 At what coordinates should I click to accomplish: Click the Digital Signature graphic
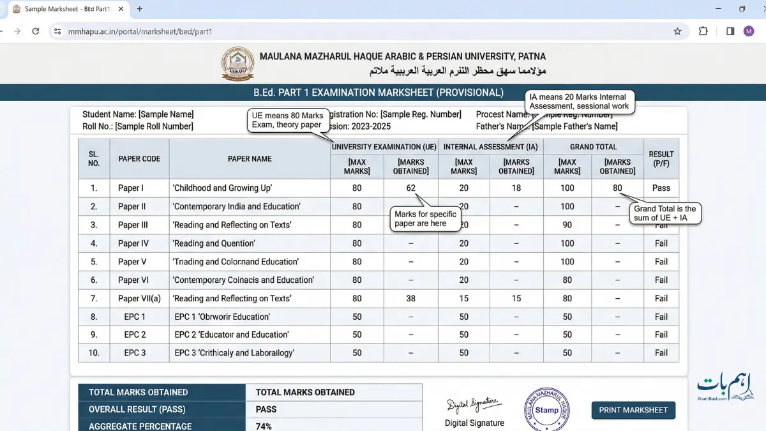coord(474,403)
